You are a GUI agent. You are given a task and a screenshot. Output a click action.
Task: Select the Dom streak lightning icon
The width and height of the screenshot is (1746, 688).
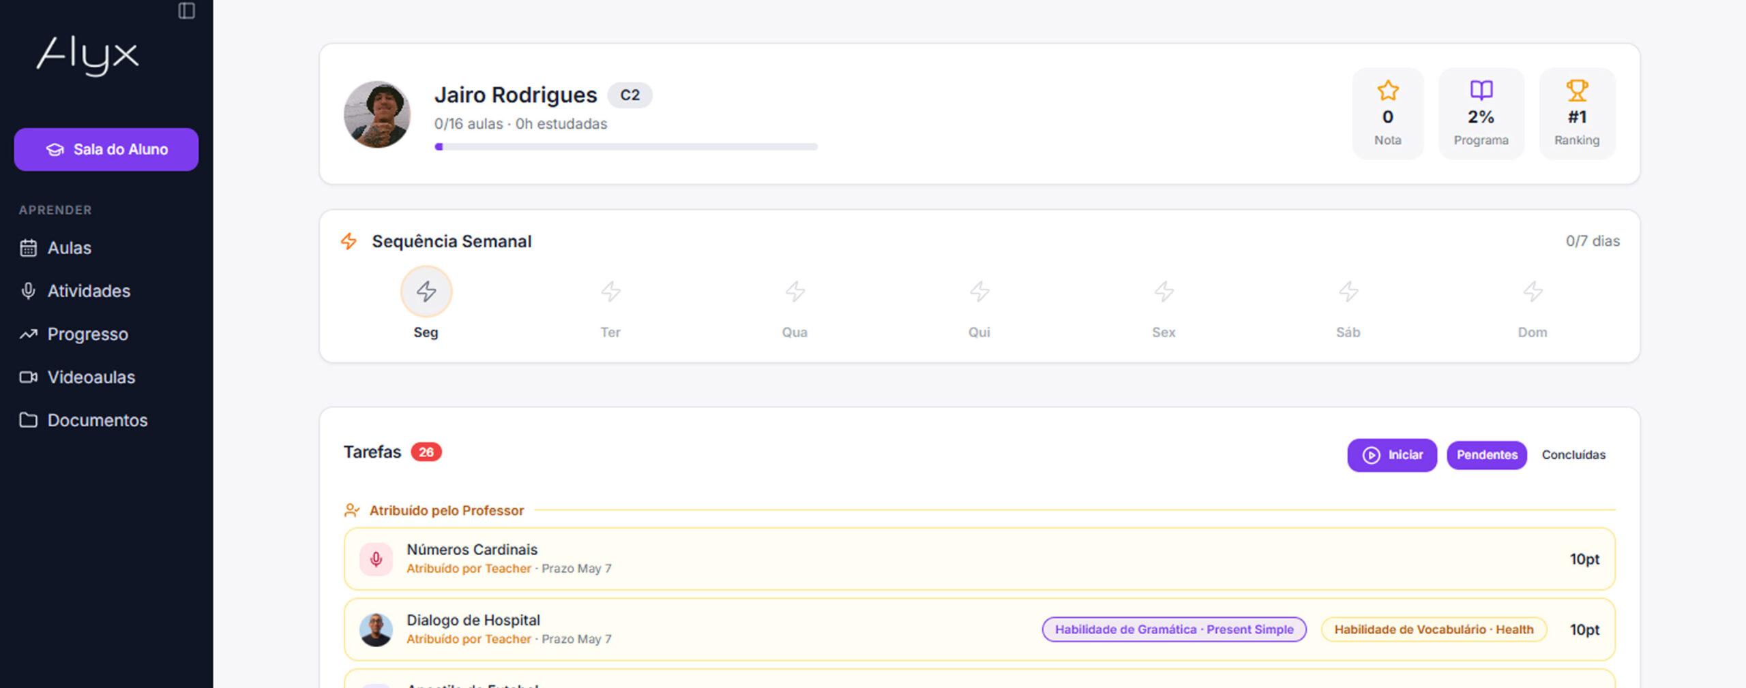(1533, 292)
